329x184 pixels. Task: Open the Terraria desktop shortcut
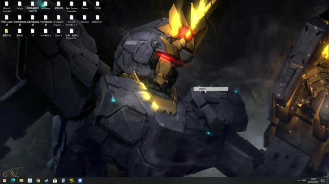[x=85, y=19]
